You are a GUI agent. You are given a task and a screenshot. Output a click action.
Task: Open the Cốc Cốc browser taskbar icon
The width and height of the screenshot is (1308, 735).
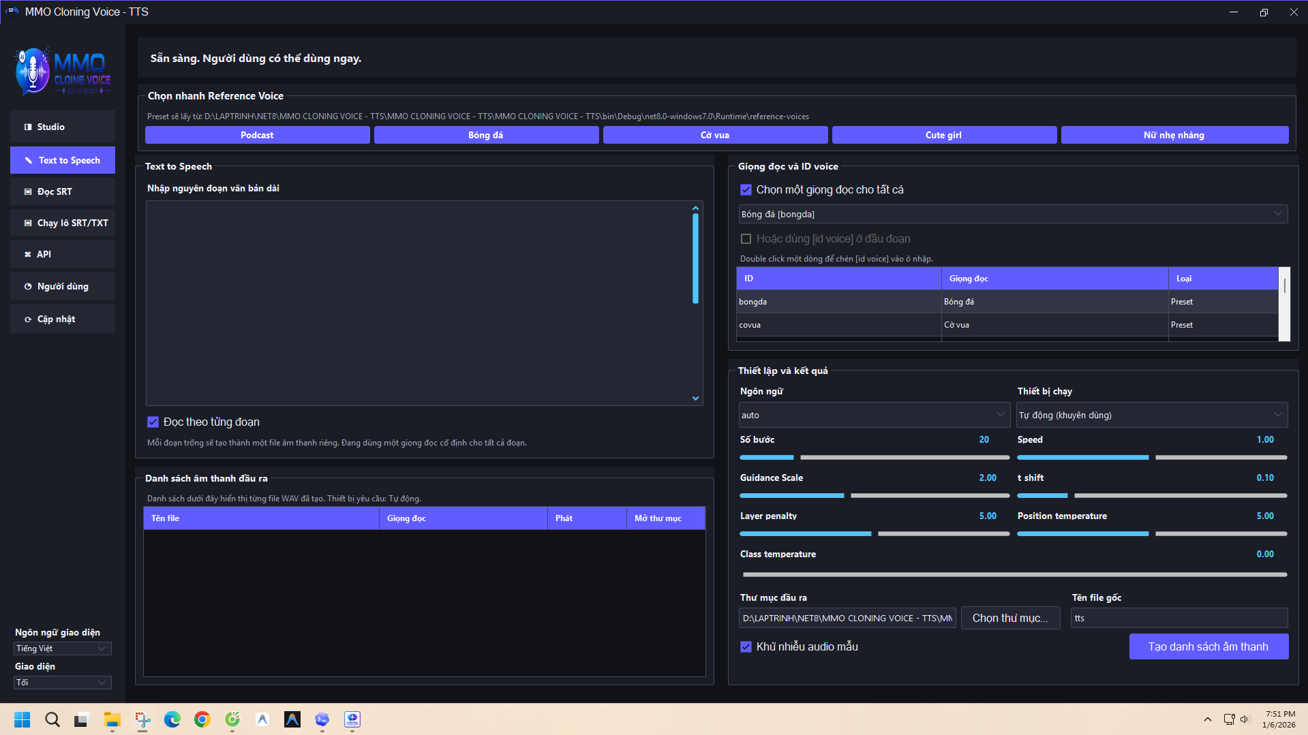coord(232,719)
